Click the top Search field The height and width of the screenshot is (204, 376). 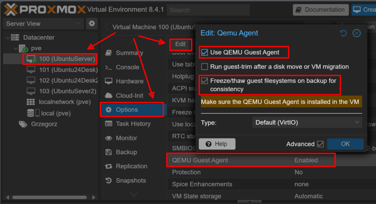[x=209, y=10]
